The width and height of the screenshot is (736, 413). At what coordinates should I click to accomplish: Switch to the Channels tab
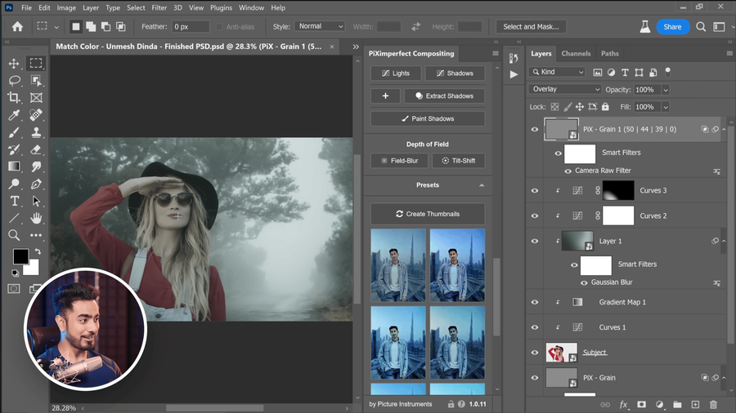[576, 53]
